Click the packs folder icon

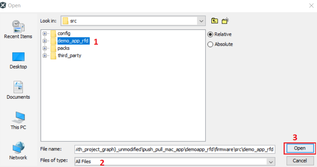coord(54,49)
